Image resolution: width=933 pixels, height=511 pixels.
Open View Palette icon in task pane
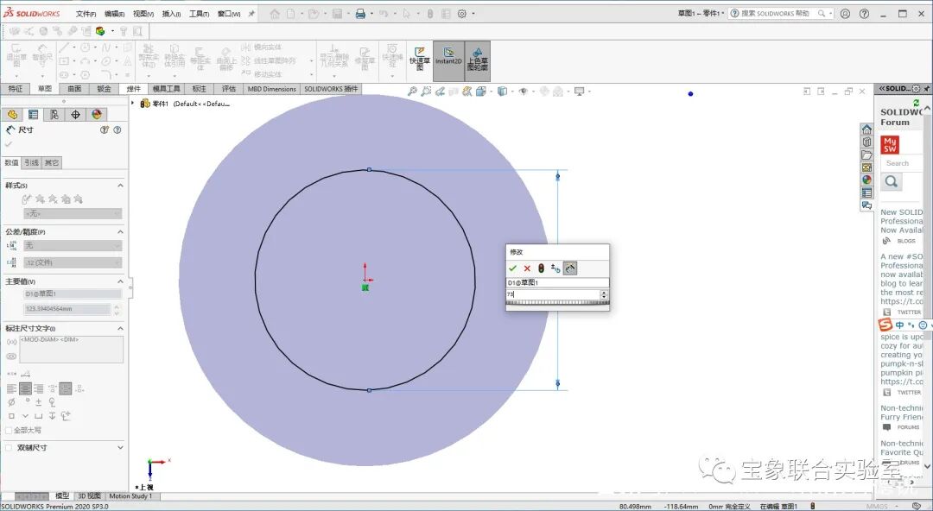tap(867, 167)
